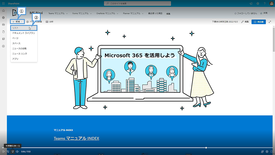
Task: Click the 共有 (Share) button
Action: [264, 13]
